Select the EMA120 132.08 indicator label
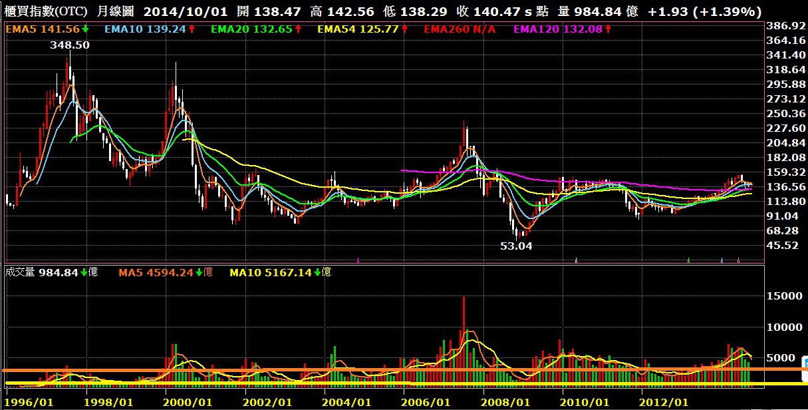 pyautogui.click(x=561, y=29)
